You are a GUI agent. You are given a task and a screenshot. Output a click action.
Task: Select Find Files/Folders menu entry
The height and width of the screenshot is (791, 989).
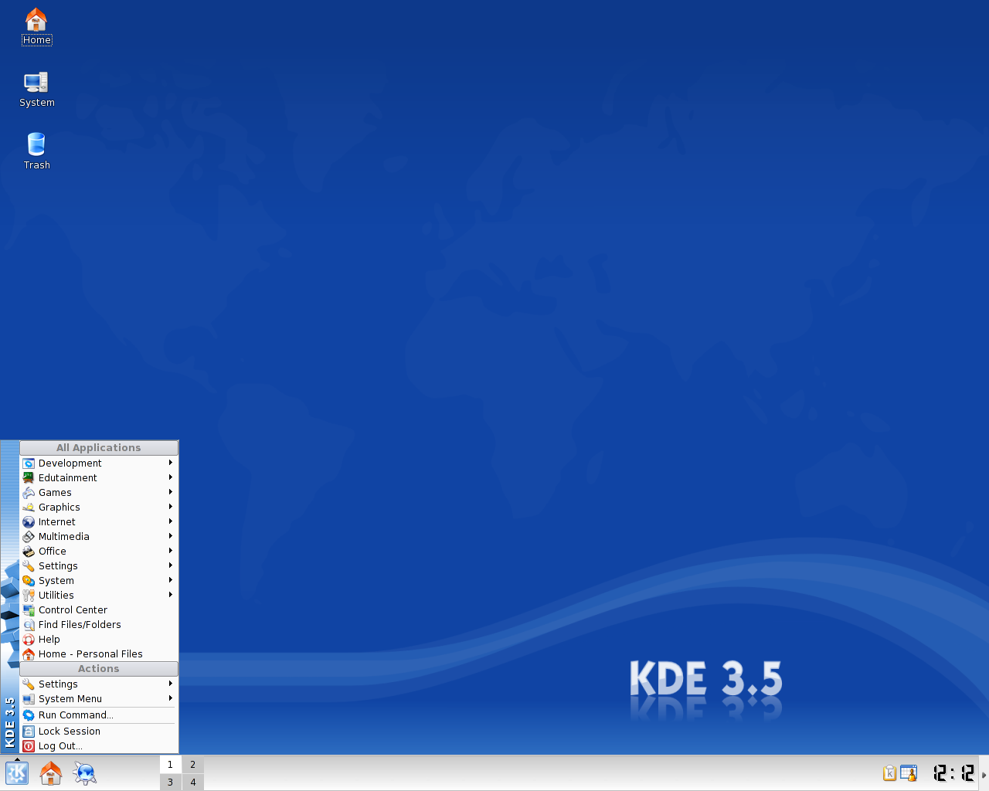99,625
